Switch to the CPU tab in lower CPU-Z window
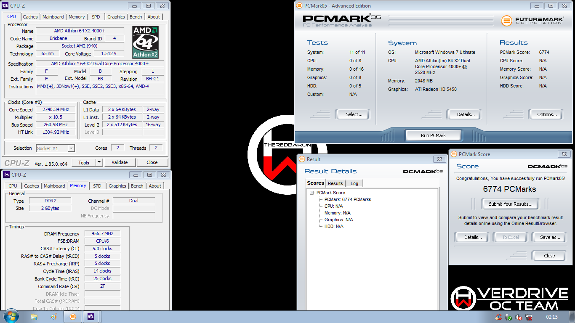 [13, 186]
